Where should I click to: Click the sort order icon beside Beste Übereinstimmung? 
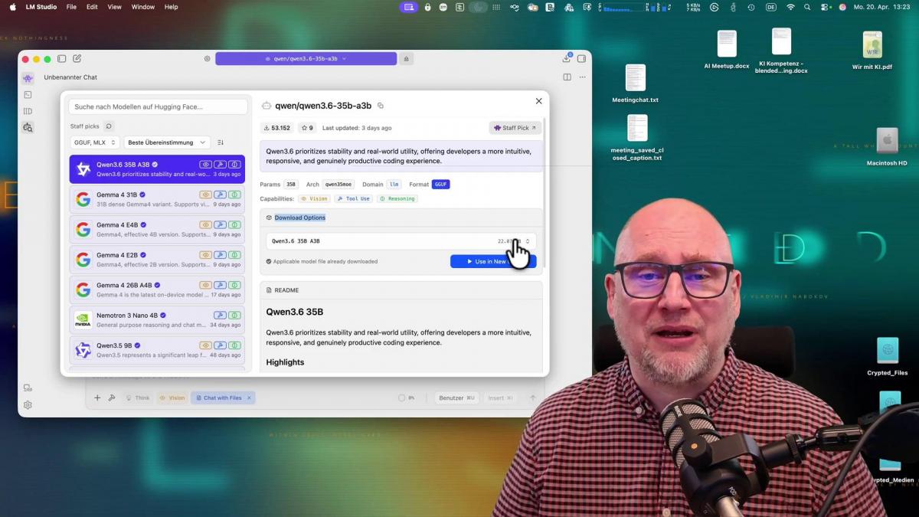click(x=221, y=142)
